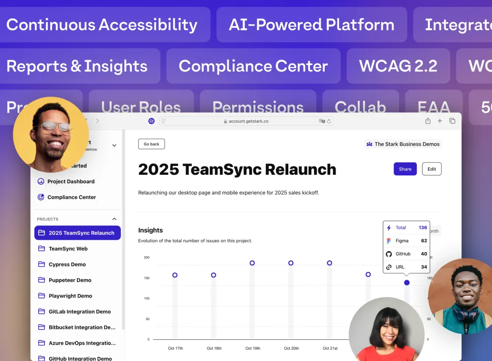Click the woman's portrait in red top
The height and width of the screenshot is (361, 492).
pos(387,329)
